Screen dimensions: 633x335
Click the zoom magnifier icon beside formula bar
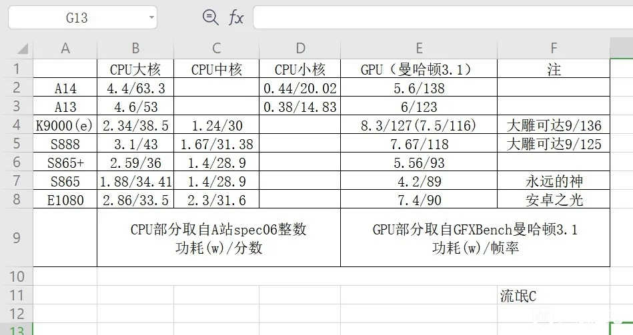point(210,18)
